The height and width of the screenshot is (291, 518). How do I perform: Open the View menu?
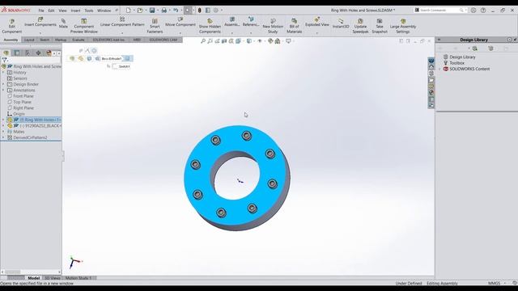tap(63, 11)
